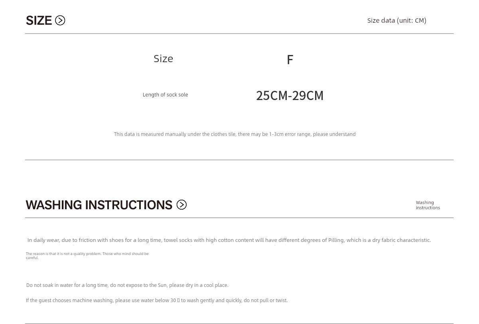The width and height of the screenshot is (479, 324).
Task: Click the arrow icon beside SIZE heading
Action: tap(60, 20)
